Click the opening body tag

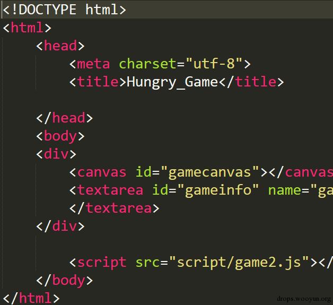(x=60, y=136)
